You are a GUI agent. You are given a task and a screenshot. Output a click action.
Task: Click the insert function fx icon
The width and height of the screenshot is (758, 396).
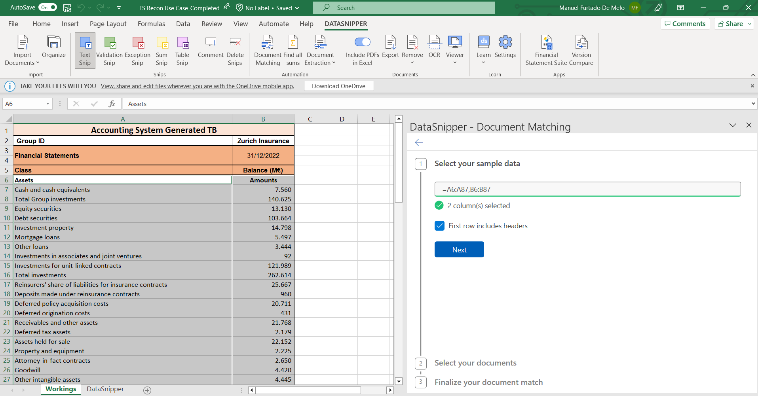coord(112,104)
